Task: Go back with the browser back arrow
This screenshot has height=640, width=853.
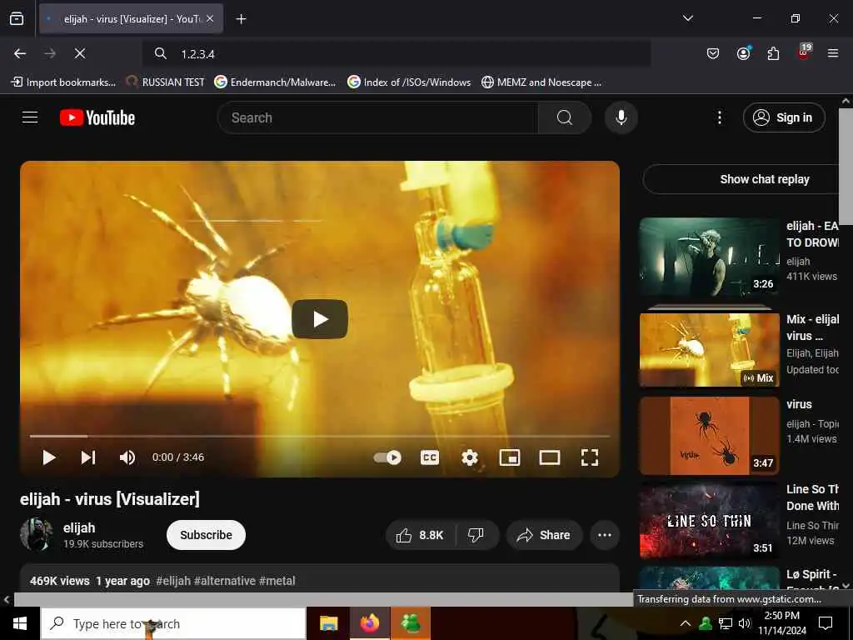Action: pos(20,53)
